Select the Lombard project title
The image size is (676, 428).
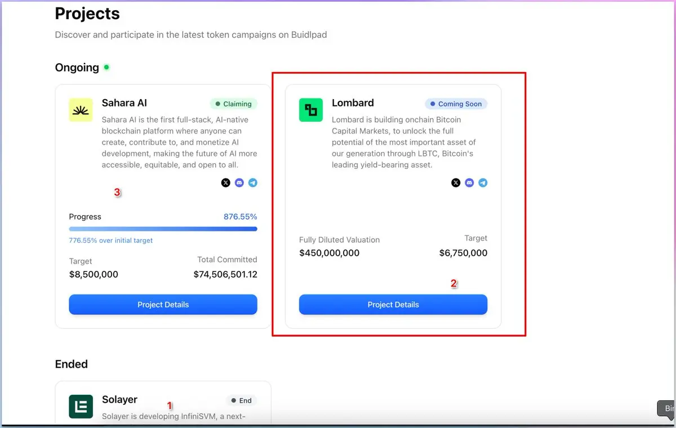[x=353, y=103]
